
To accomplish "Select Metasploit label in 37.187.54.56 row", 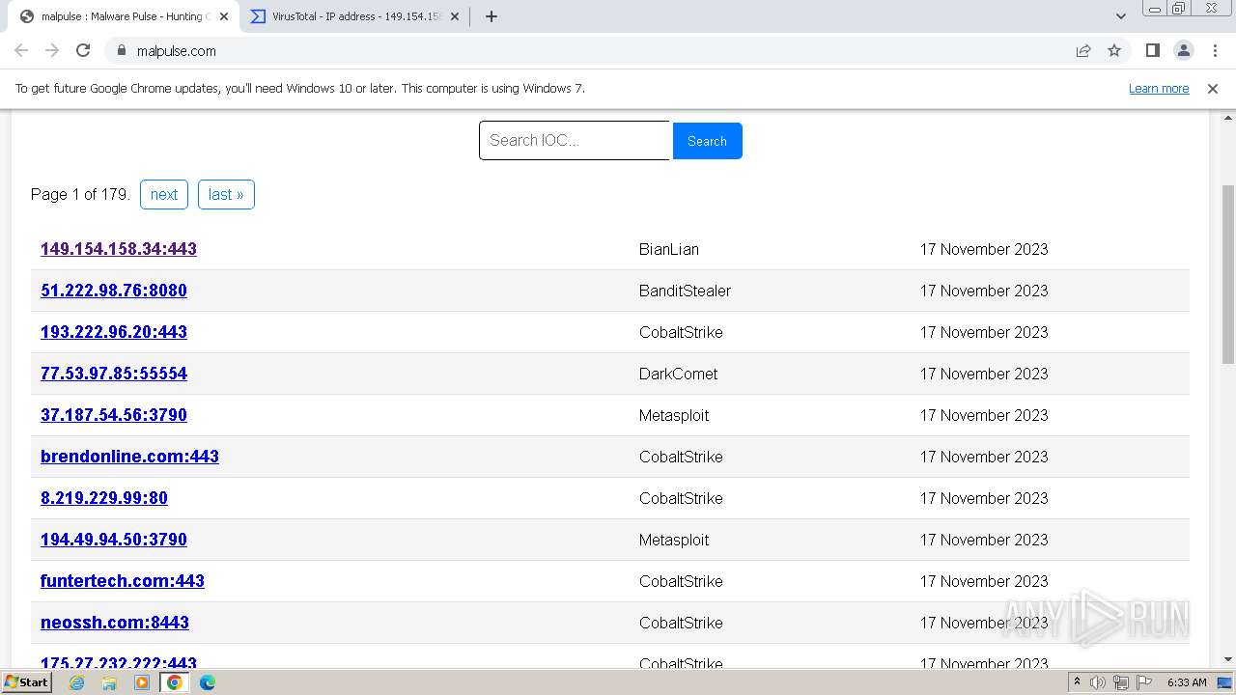I will (x=674, y=415).
